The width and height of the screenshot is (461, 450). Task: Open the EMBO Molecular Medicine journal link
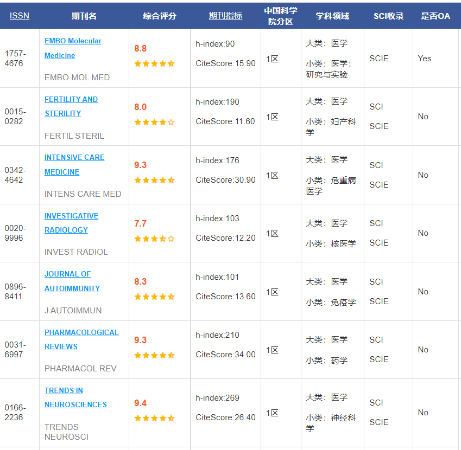[x=73, y=48]
